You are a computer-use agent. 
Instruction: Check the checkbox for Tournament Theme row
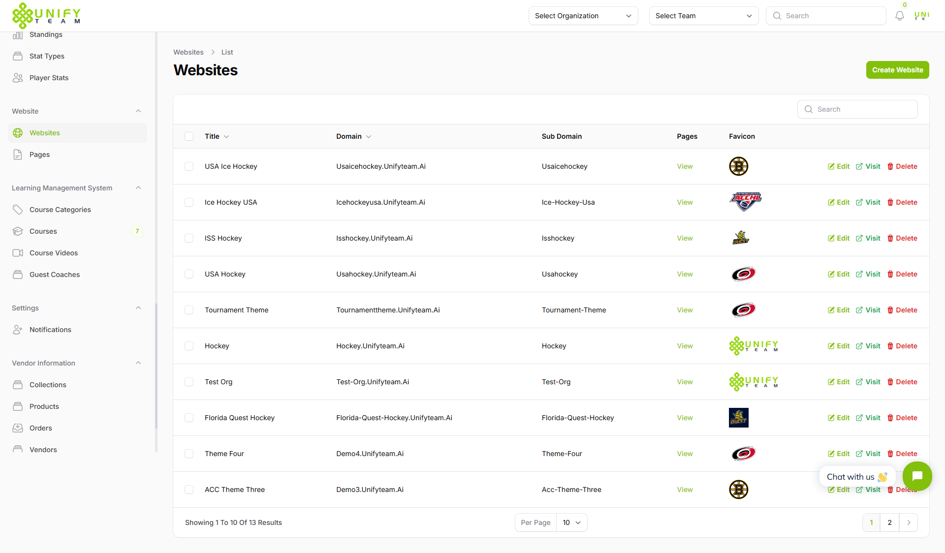(x=189, y=310)
